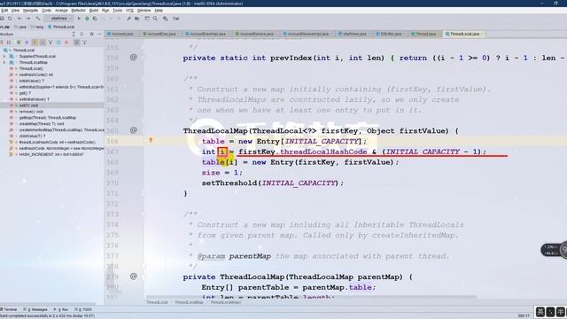The width and height of the screenshot is (567, 319).
Task: Open the Run tool window button
Action: point(61,309)
